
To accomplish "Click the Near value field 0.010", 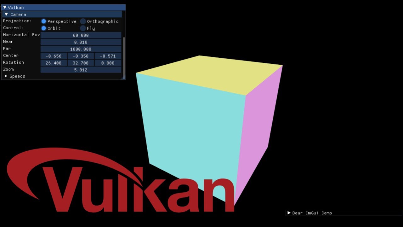I will tap(81, 42).
